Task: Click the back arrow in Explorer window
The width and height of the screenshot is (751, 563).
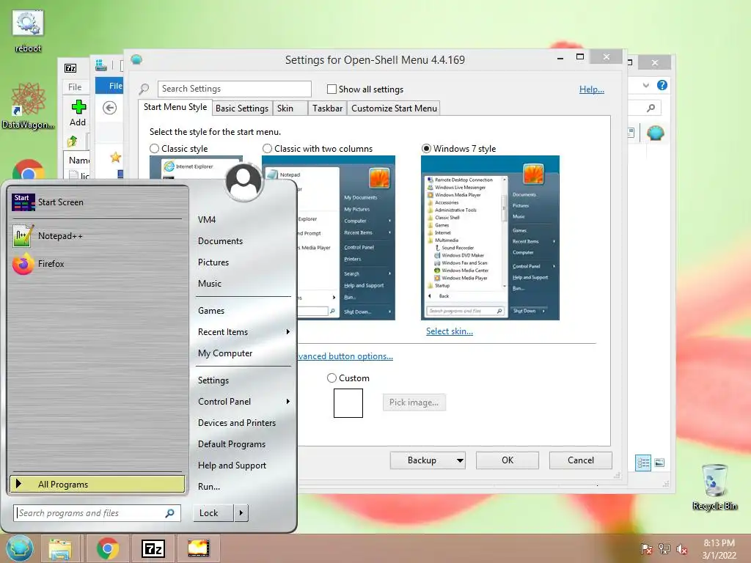Action: [110, 108]
